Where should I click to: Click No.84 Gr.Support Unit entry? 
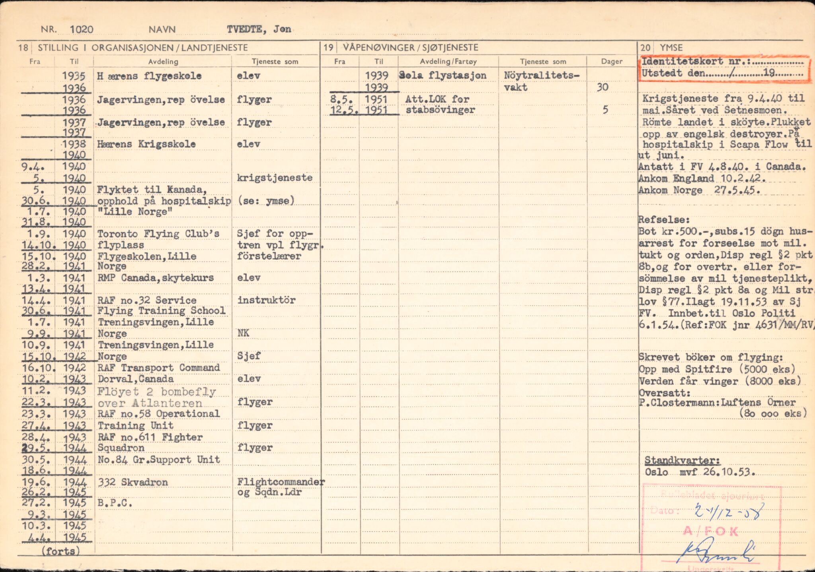(x=159, y=460)
